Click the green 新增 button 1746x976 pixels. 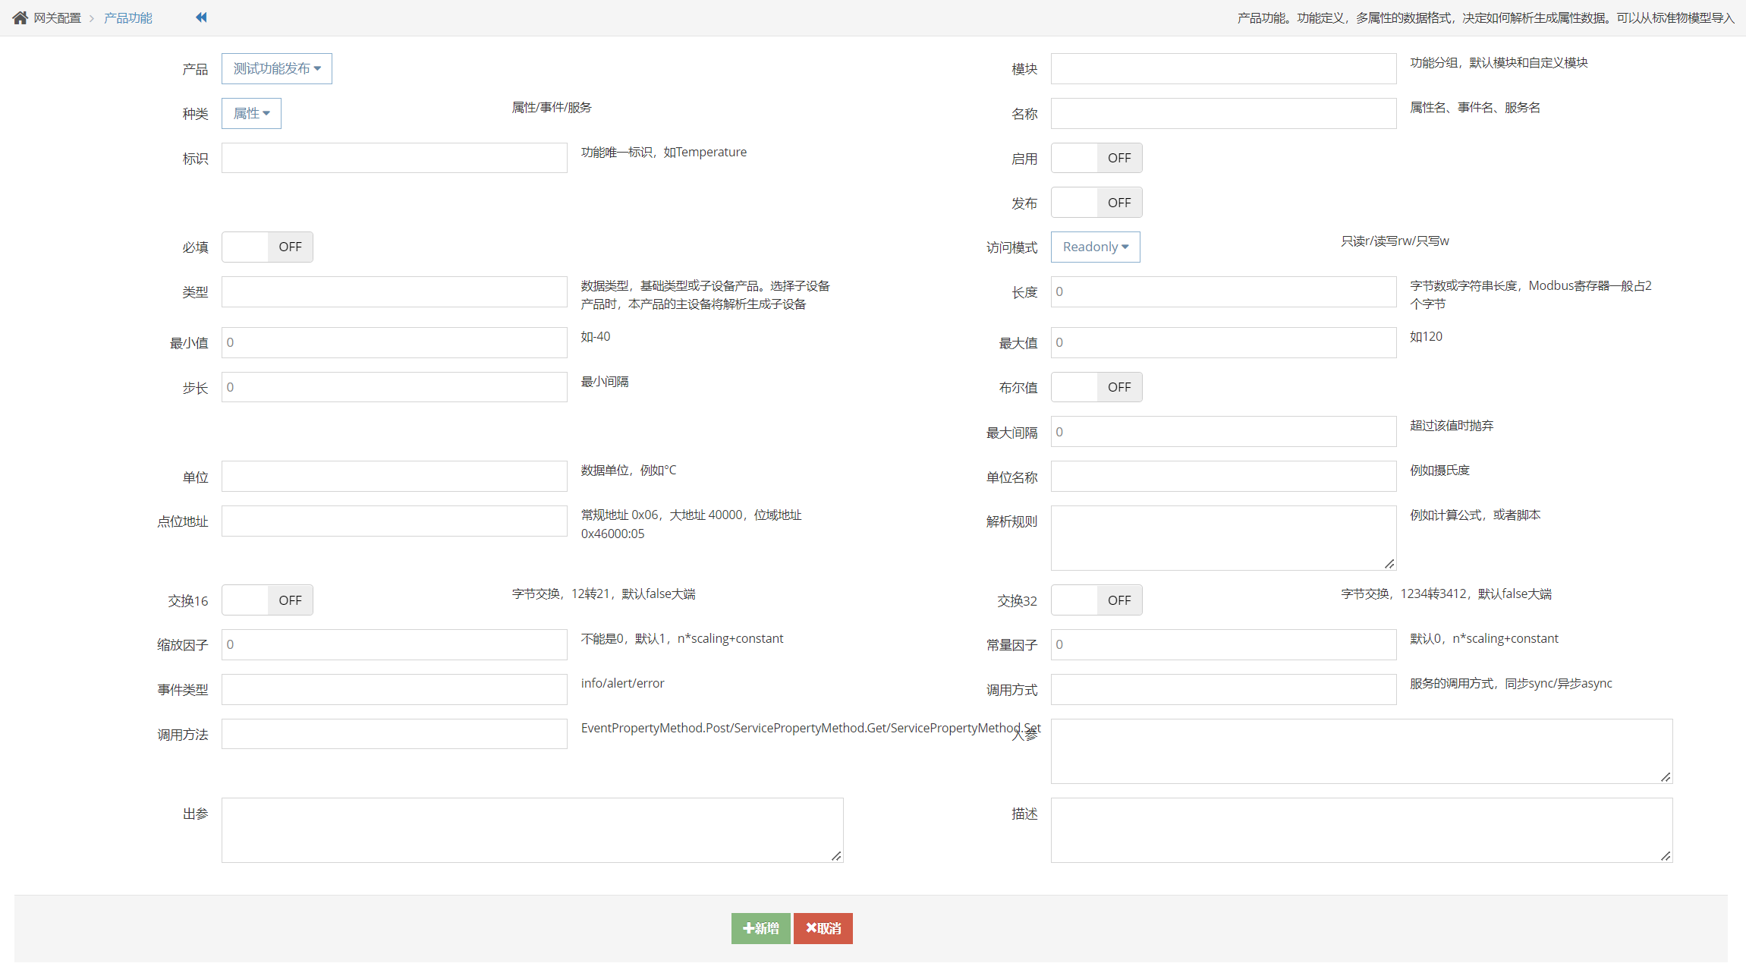tap(760, 928)
